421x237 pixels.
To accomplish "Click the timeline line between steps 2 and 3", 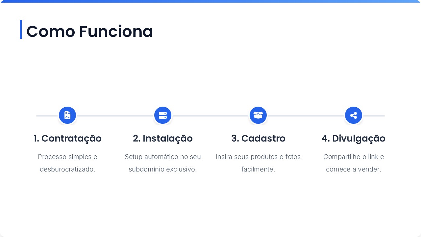I will pyautogui.click(x=210, y=116).
